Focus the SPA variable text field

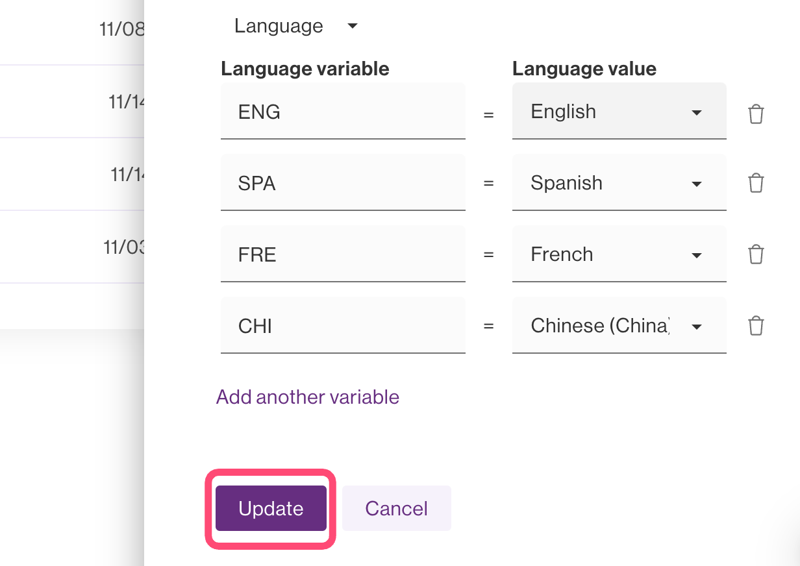click(x=343, y=183)
